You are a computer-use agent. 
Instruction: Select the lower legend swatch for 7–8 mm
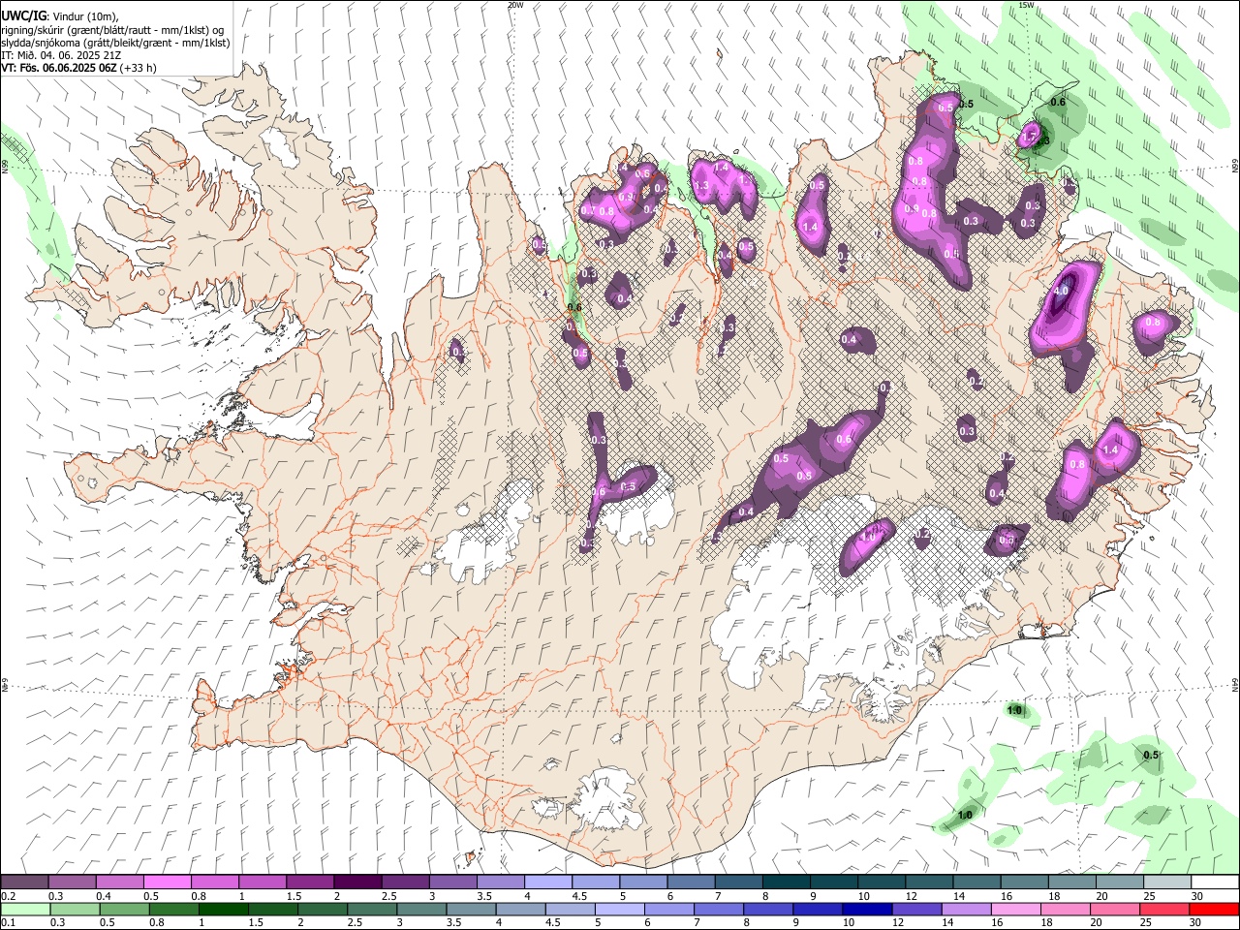click(719, 909)
